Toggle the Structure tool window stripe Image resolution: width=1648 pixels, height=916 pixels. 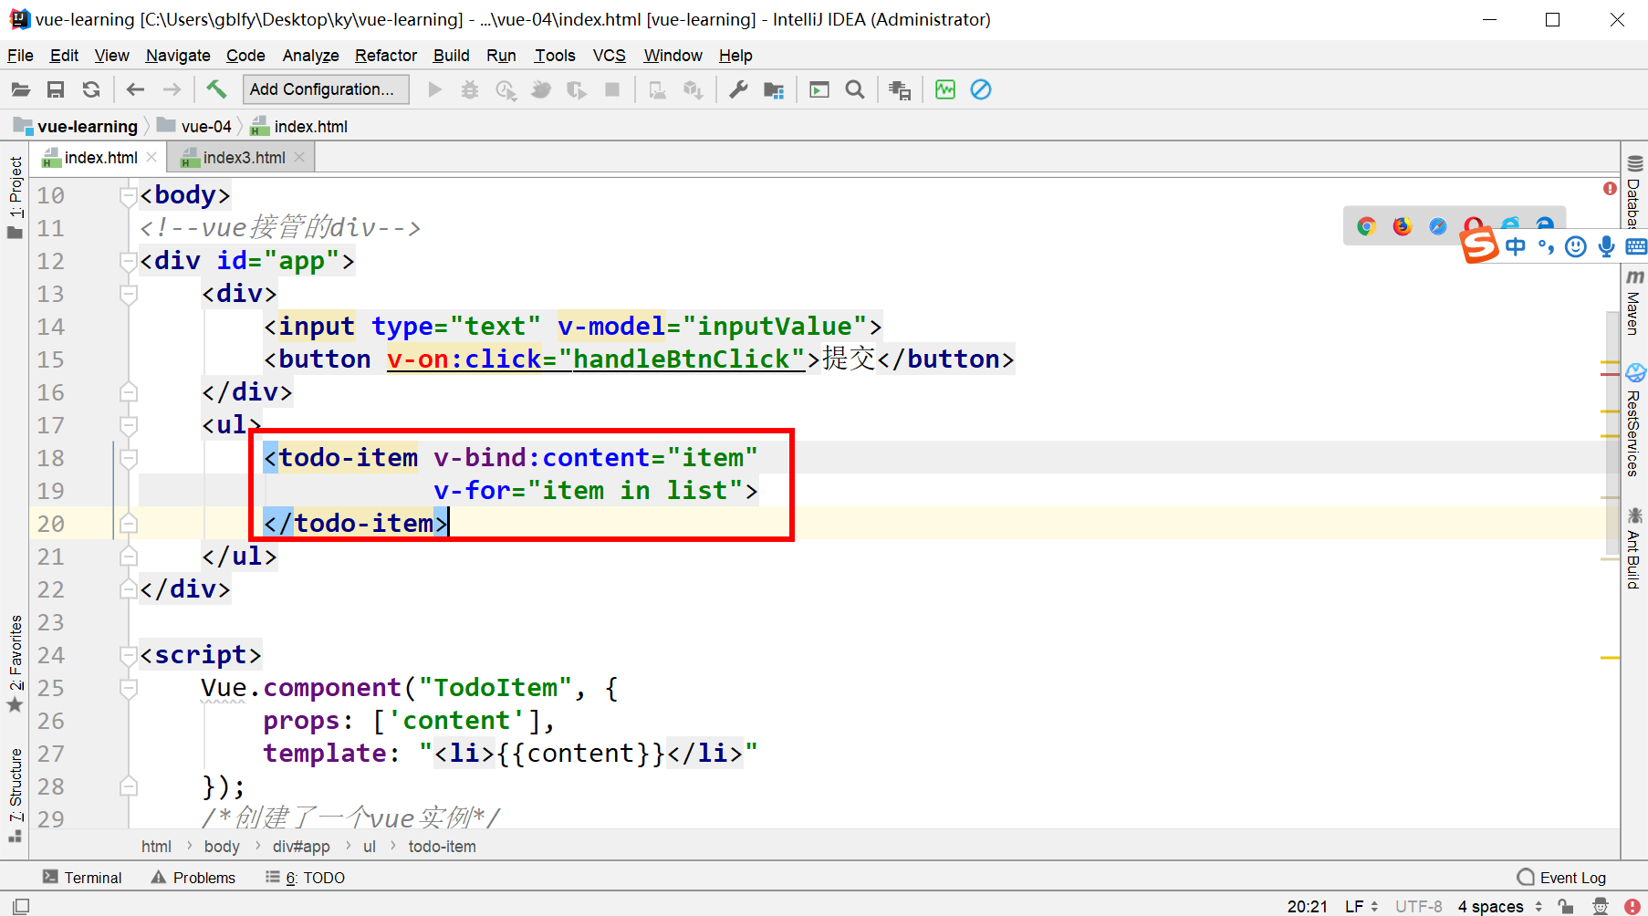click(15, 796)
